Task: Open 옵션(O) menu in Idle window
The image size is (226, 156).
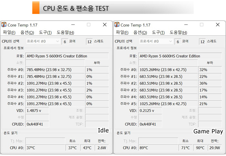Action: (x=27, y=32)
